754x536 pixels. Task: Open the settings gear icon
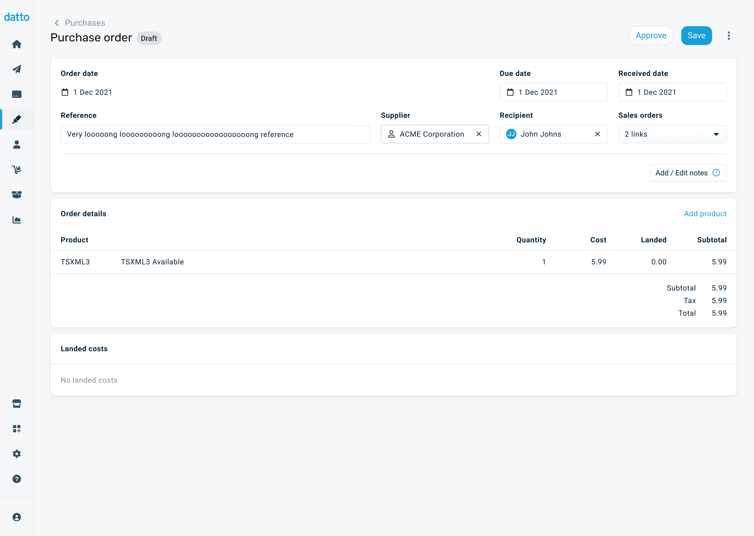point(17,454)
